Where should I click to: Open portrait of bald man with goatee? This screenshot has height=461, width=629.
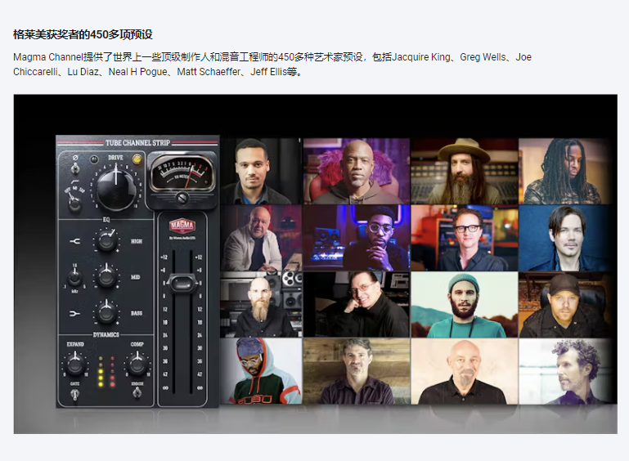pos(464,371)
